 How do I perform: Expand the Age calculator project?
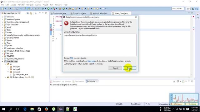(2, 25)
